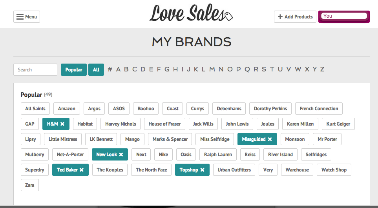This screenshot has width=378, height=208.
Task: Toggle the Amazon brand
Action: [x=67, y=108]
